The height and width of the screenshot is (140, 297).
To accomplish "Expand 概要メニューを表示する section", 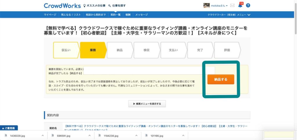I will [147, 104].
